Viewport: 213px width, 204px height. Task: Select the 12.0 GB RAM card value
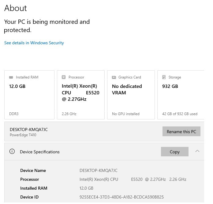pos(17,86)
